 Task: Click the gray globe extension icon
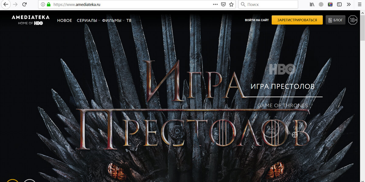[321, 5]
